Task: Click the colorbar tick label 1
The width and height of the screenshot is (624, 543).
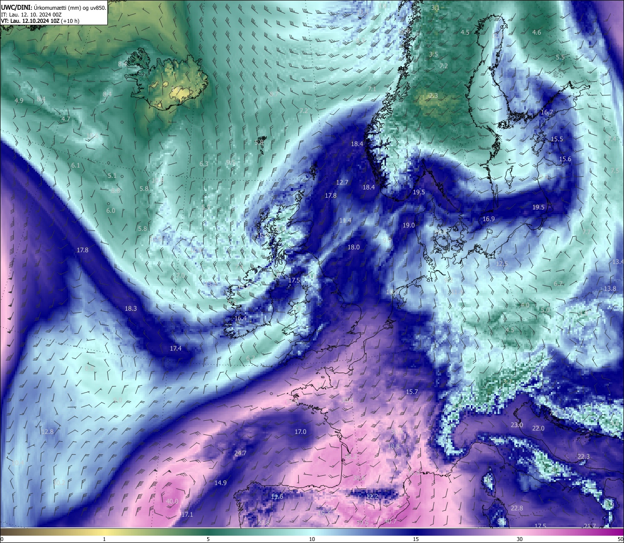Action: (x=104, y=539)
